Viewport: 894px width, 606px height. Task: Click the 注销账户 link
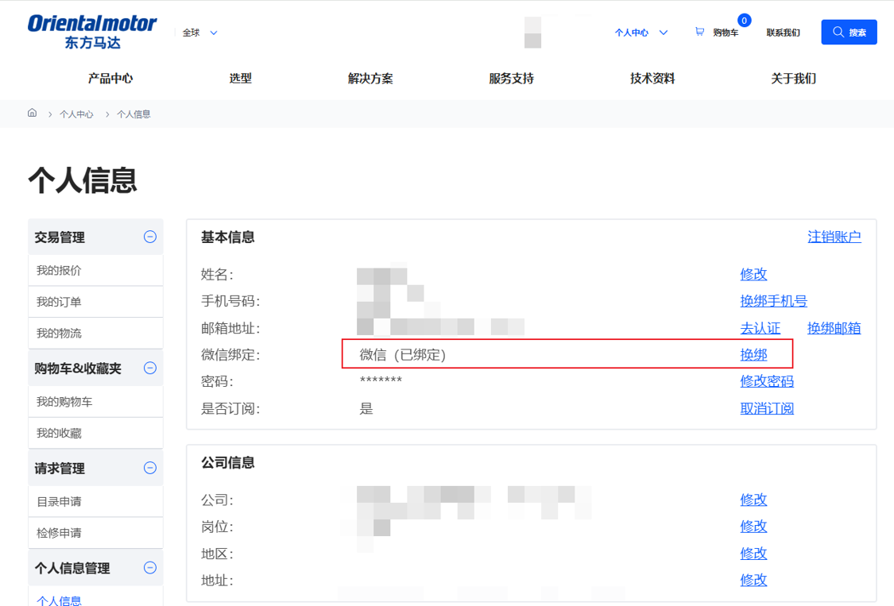click(834, 236)
